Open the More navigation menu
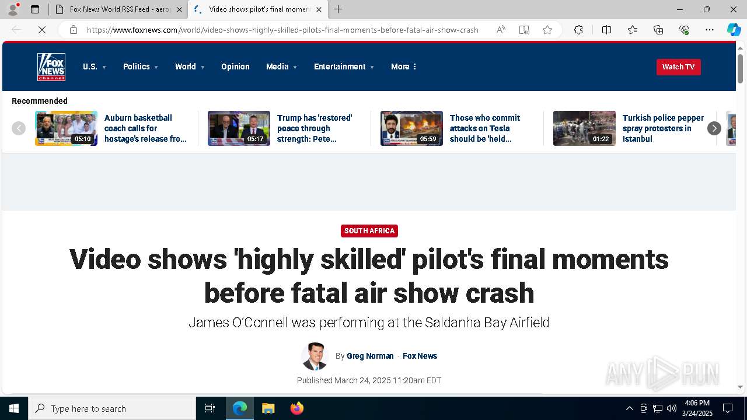 tap(404, 66)
